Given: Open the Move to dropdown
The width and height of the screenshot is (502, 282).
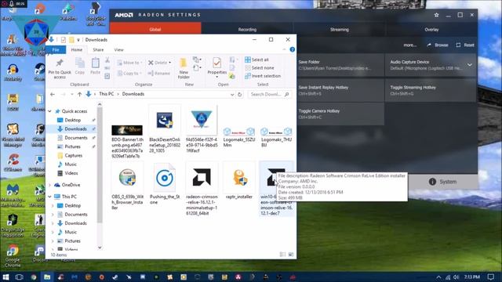Looking at the screenshot, I should coord(129,63).
